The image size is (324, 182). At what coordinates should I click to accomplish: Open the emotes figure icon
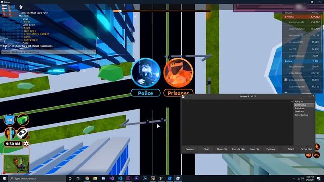click(21, 7)
